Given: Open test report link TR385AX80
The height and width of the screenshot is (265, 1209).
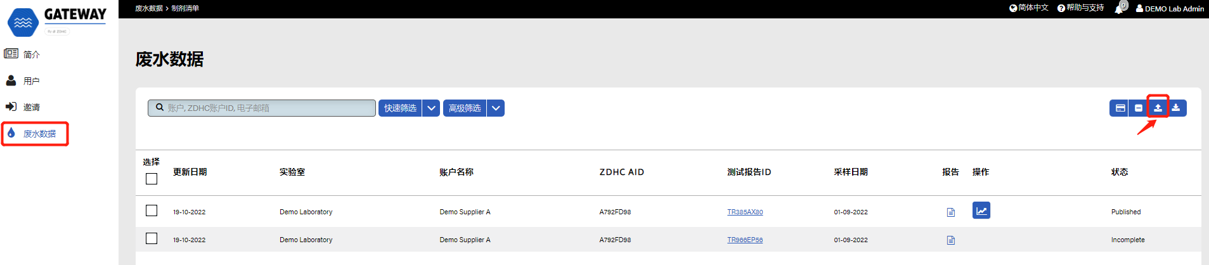Looking at the screenshot, I should [x=745, y=212].
